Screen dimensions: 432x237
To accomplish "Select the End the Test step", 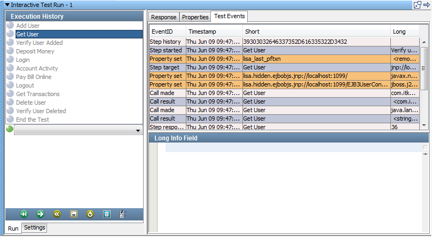I will click(33, 120).
